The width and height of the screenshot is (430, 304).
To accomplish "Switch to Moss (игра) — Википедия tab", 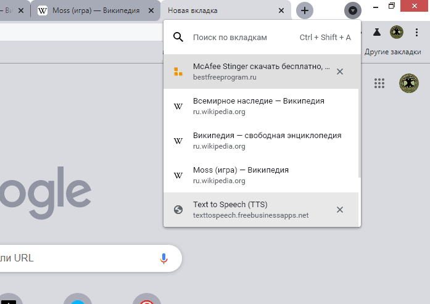I will click(96, 10).
